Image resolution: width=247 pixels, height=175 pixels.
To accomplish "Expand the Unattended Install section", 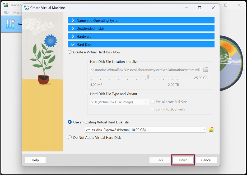I will (141, 28).
